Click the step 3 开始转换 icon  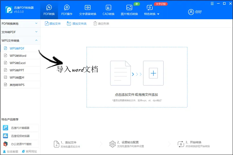click(x=181, y=144)
